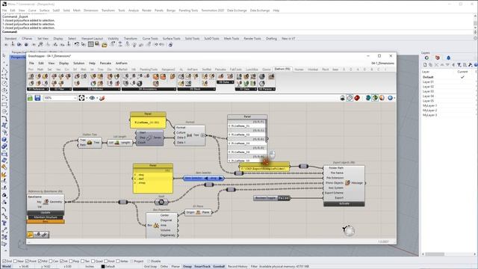The image size is (478, 269).
Task: Click the green open-file icon in Grasshopper canvas toolbar
Action: tap(30, 98)
